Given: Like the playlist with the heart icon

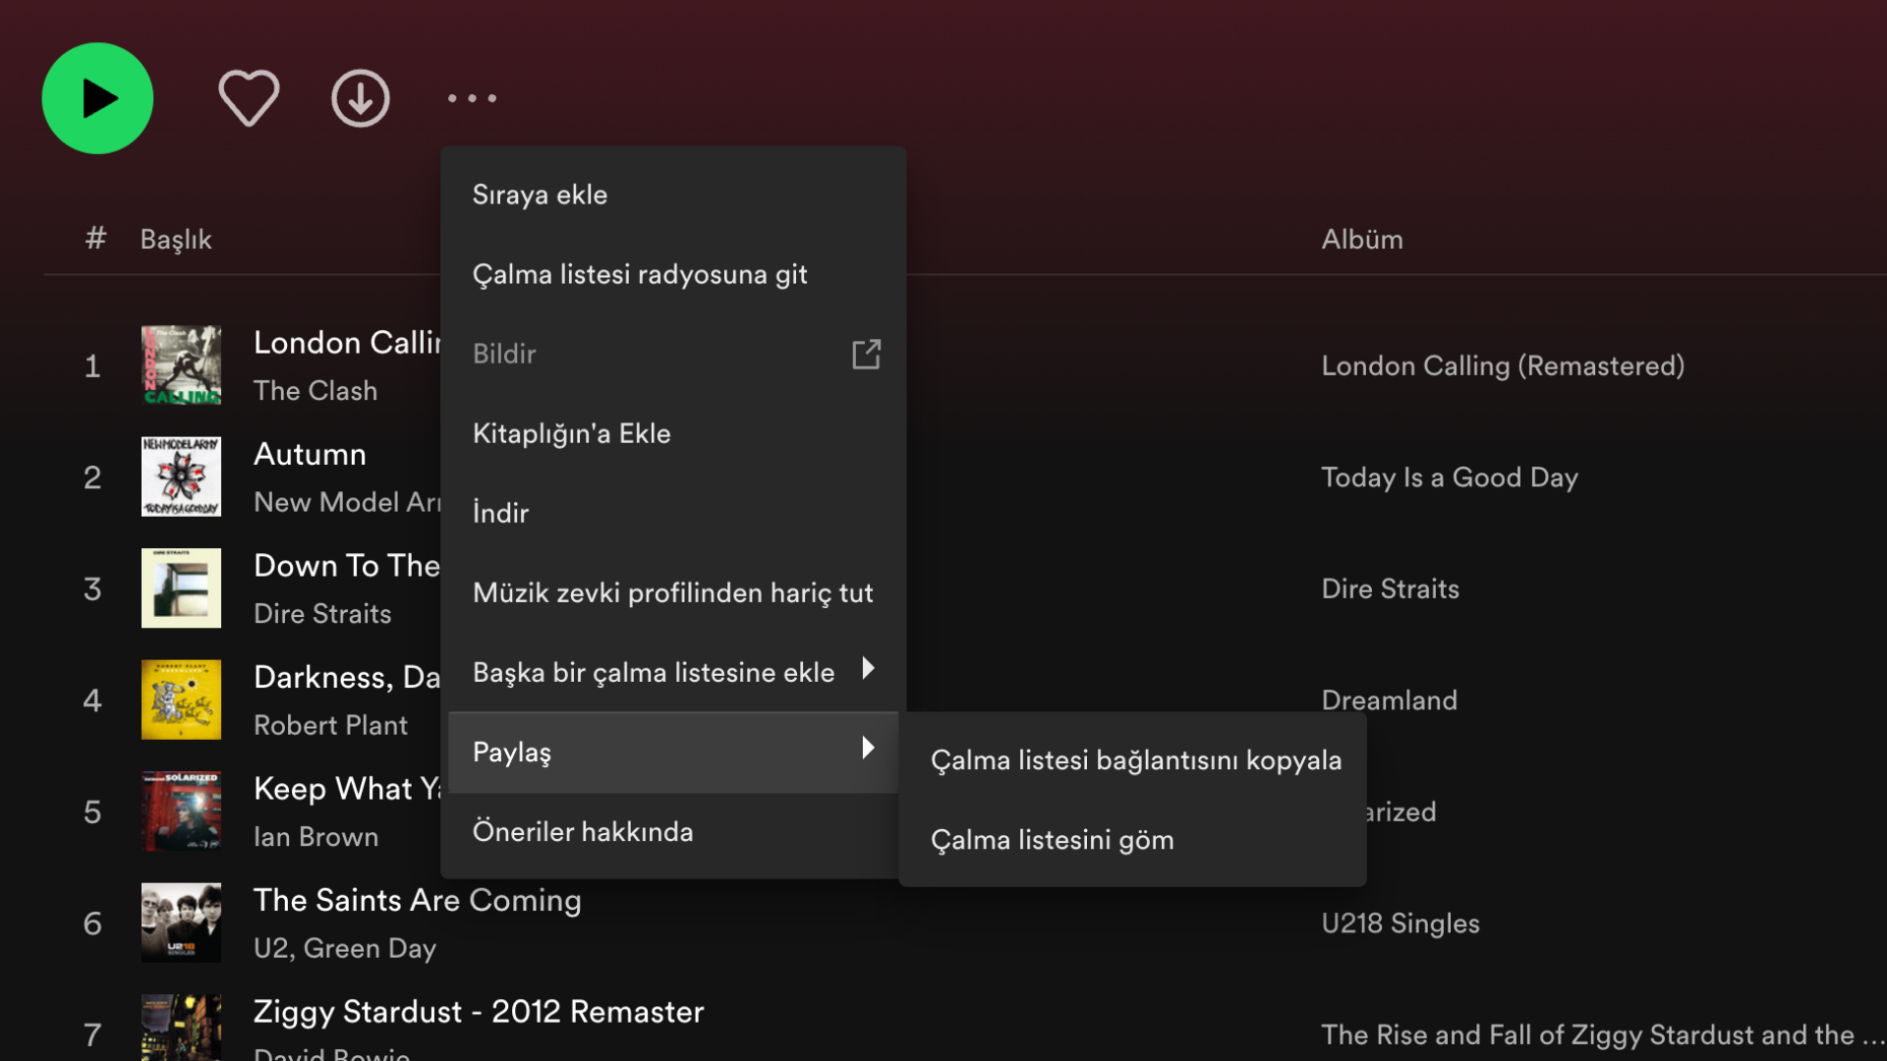Looking at the screenshot, I should [249, 97].
